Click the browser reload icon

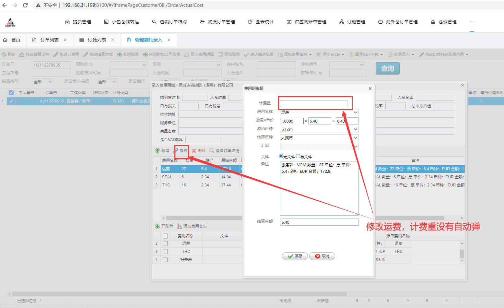(x=25, y=5)
